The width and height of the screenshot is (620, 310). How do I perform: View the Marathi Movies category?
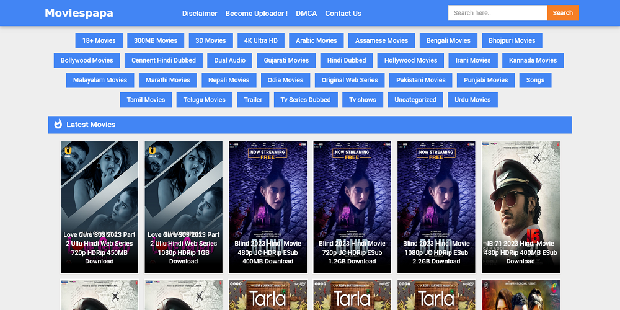tap(167, 80)
